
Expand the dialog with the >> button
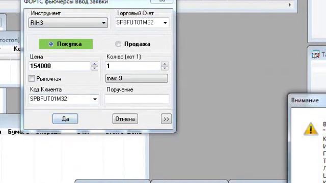click(x=166, y=119)
